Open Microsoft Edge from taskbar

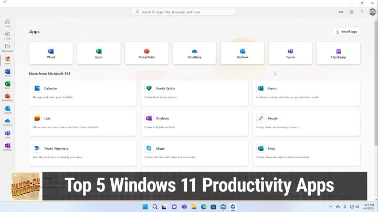204,207
